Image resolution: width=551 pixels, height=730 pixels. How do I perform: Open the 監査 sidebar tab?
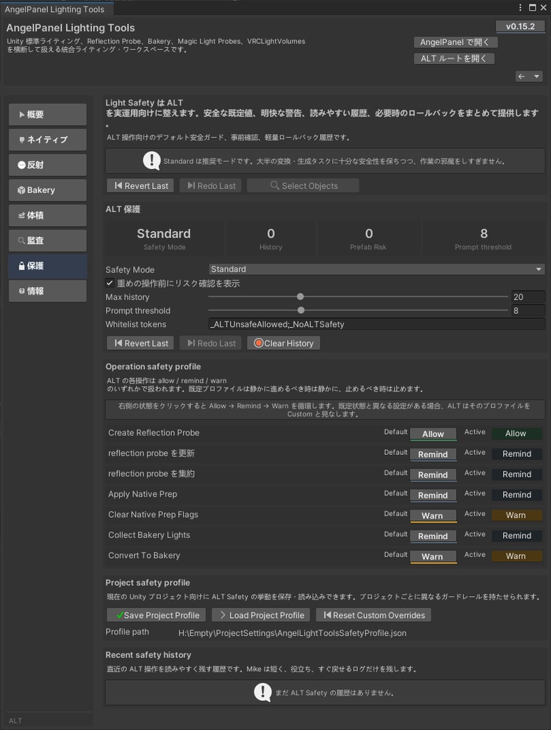coord(48,240)
